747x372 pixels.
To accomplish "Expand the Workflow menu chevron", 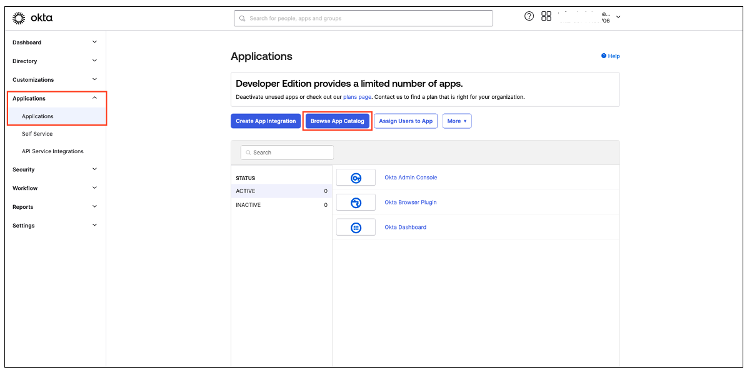I will point(94,188).
